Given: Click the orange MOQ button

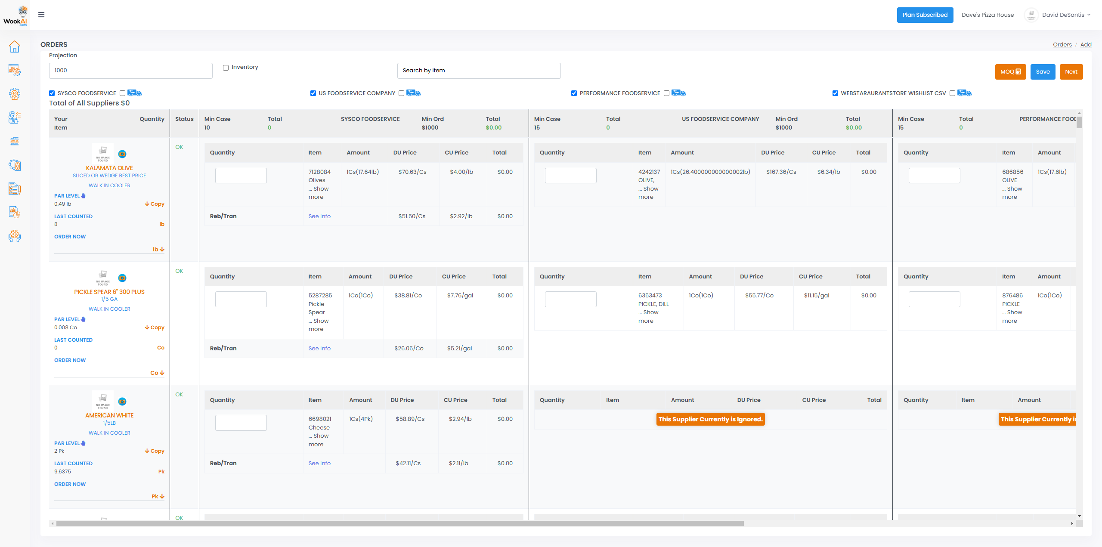Looking at the screenshot, I should [1010, 71].
